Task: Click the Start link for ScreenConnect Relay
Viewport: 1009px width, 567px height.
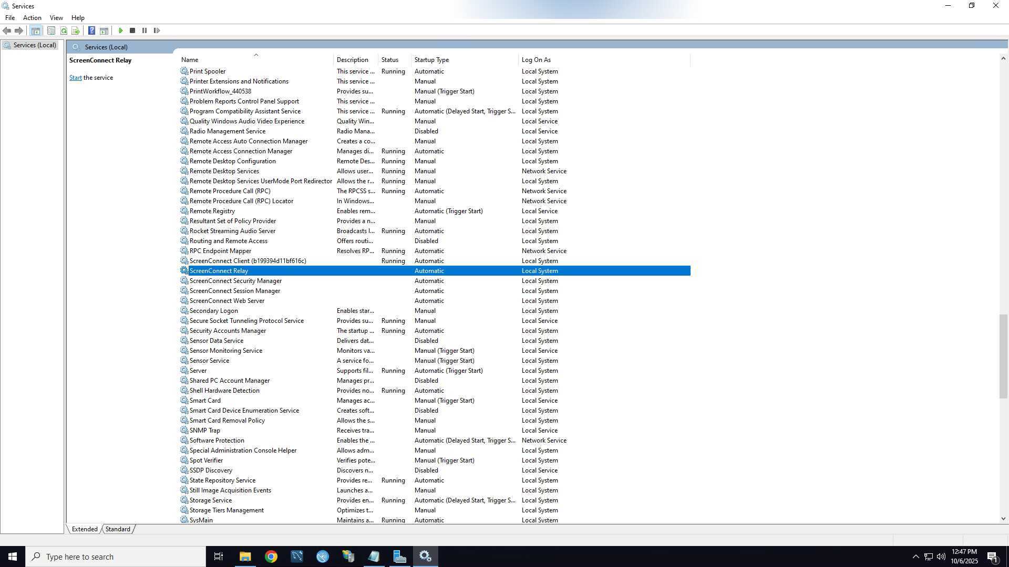Action: [75, 77]
